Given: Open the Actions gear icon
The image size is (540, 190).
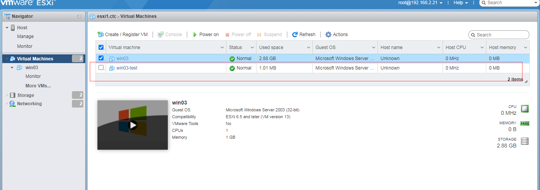Looking at the screenshot, I should coord(328,35).
